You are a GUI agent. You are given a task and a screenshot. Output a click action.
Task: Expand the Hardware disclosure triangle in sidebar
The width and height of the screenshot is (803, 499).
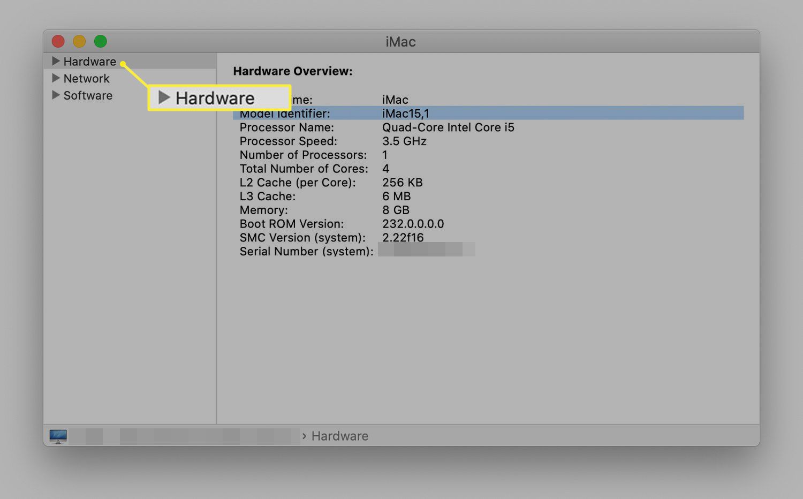[56, 61]
